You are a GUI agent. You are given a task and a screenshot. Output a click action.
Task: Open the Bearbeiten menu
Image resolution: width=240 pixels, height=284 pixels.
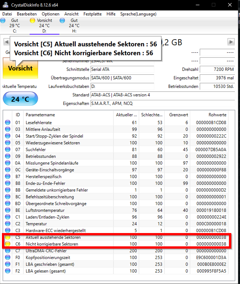pos(27,14)
